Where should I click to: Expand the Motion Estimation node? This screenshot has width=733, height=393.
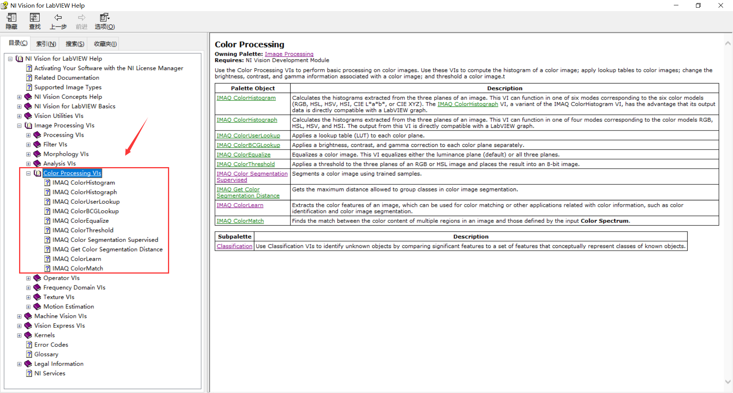(28, 307)
